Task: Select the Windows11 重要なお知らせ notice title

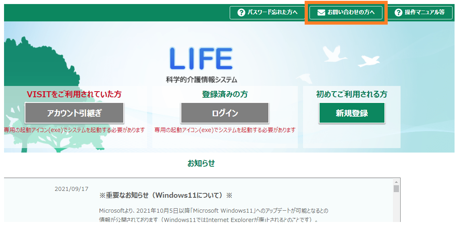Action: pos(166,195)
